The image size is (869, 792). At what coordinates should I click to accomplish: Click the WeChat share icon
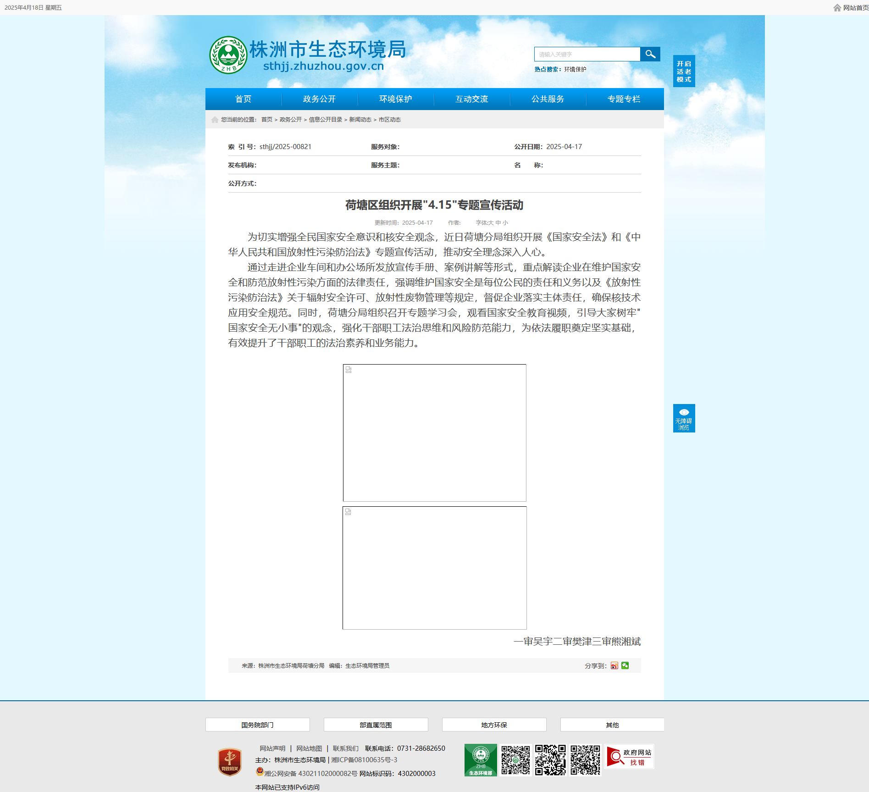coord(625,665)
